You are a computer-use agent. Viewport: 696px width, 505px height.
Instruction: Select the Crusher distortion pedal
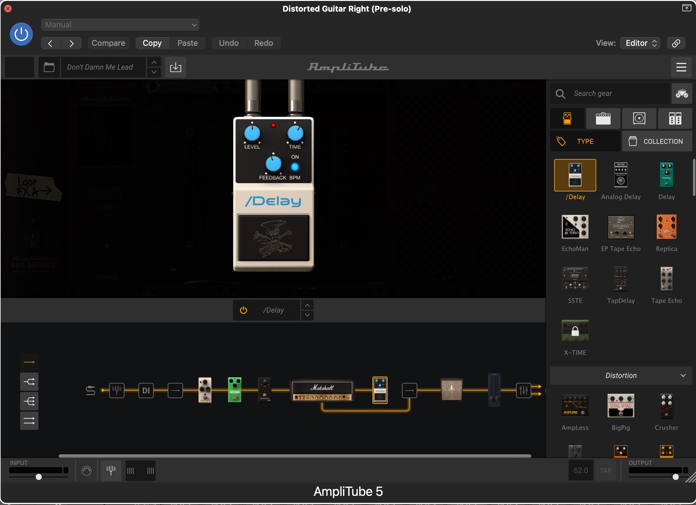[x=666, y=406]
